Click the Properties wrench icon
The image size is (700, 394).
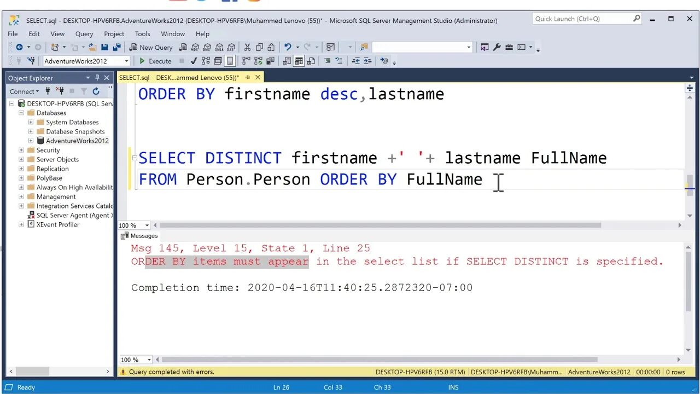[x=497, y=47]
